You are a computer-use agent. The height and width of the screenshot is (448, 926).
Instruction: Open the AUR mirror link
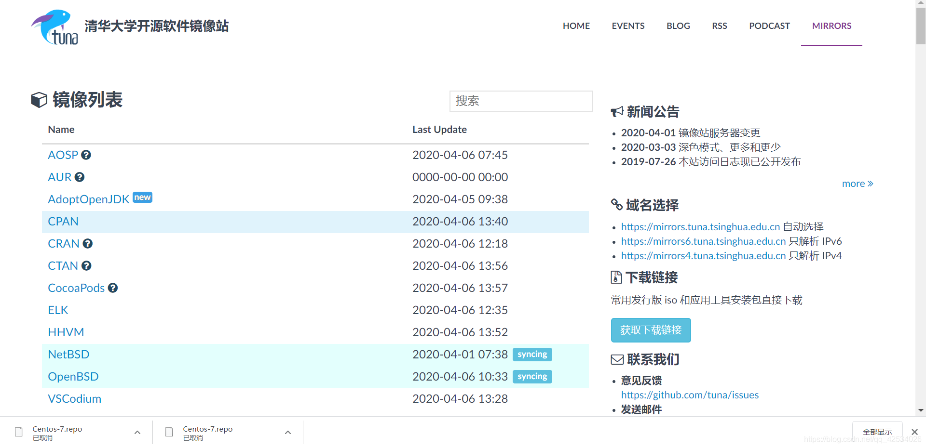click(60, 177)
